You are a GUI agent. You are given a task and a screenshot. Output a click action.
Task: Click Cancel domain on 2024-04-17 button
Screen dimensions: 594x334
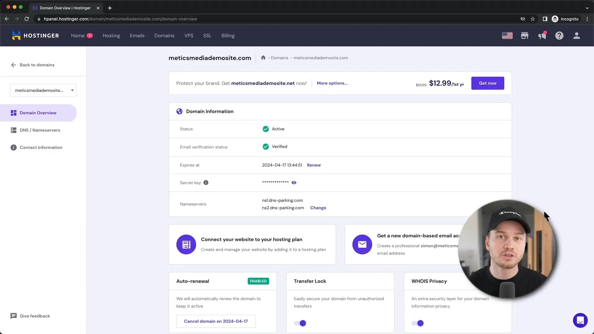click(x=216, y=321)
